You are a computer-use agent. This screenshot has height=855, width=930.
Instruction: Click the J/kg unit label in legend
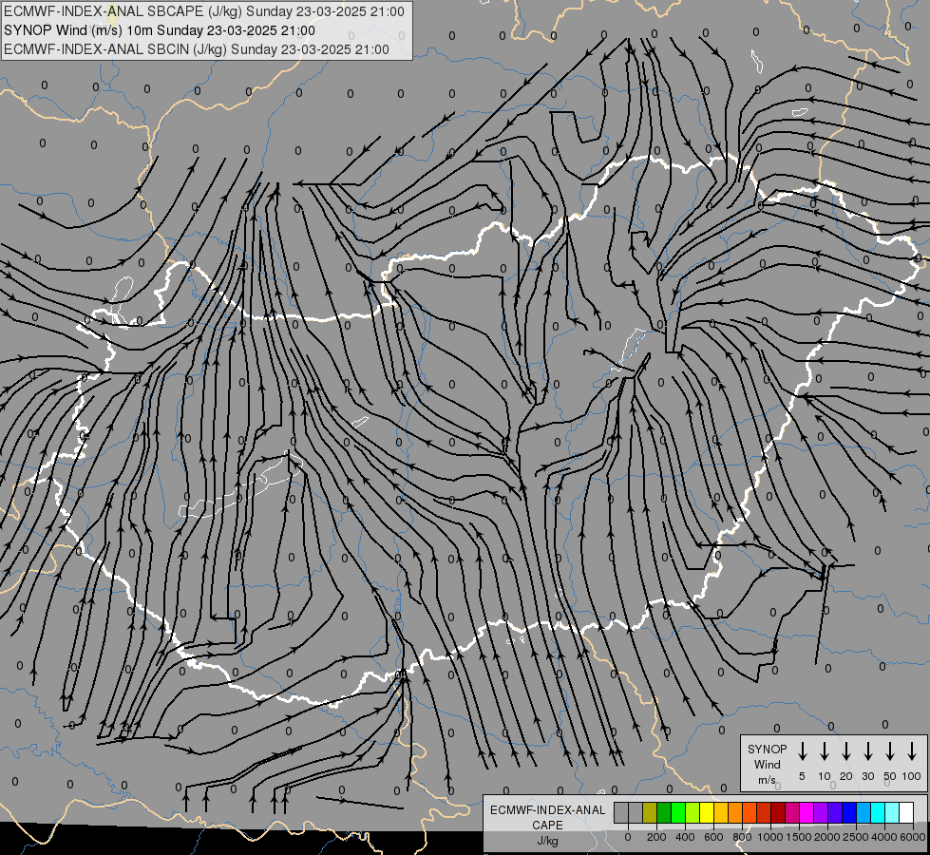pyautogui.click(x=547, y=841)
